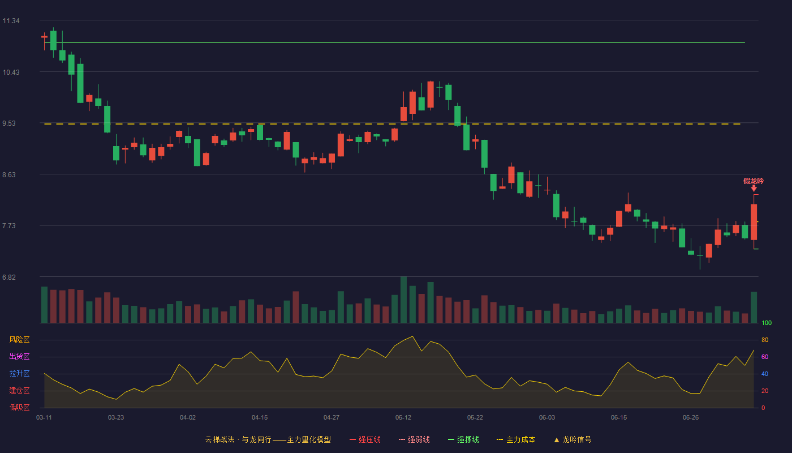Image resolution: width=792 pixels, height=453 pixels.
Task: Click the 05-22 date label
Action: (x=475, y=417)
